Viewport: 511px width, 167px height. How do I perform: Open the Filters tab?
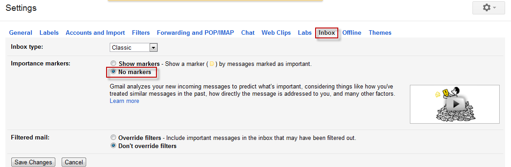141,33
